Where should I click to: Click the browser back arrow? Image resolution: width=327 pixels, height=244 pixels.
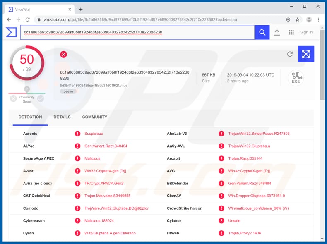[9, 19]
